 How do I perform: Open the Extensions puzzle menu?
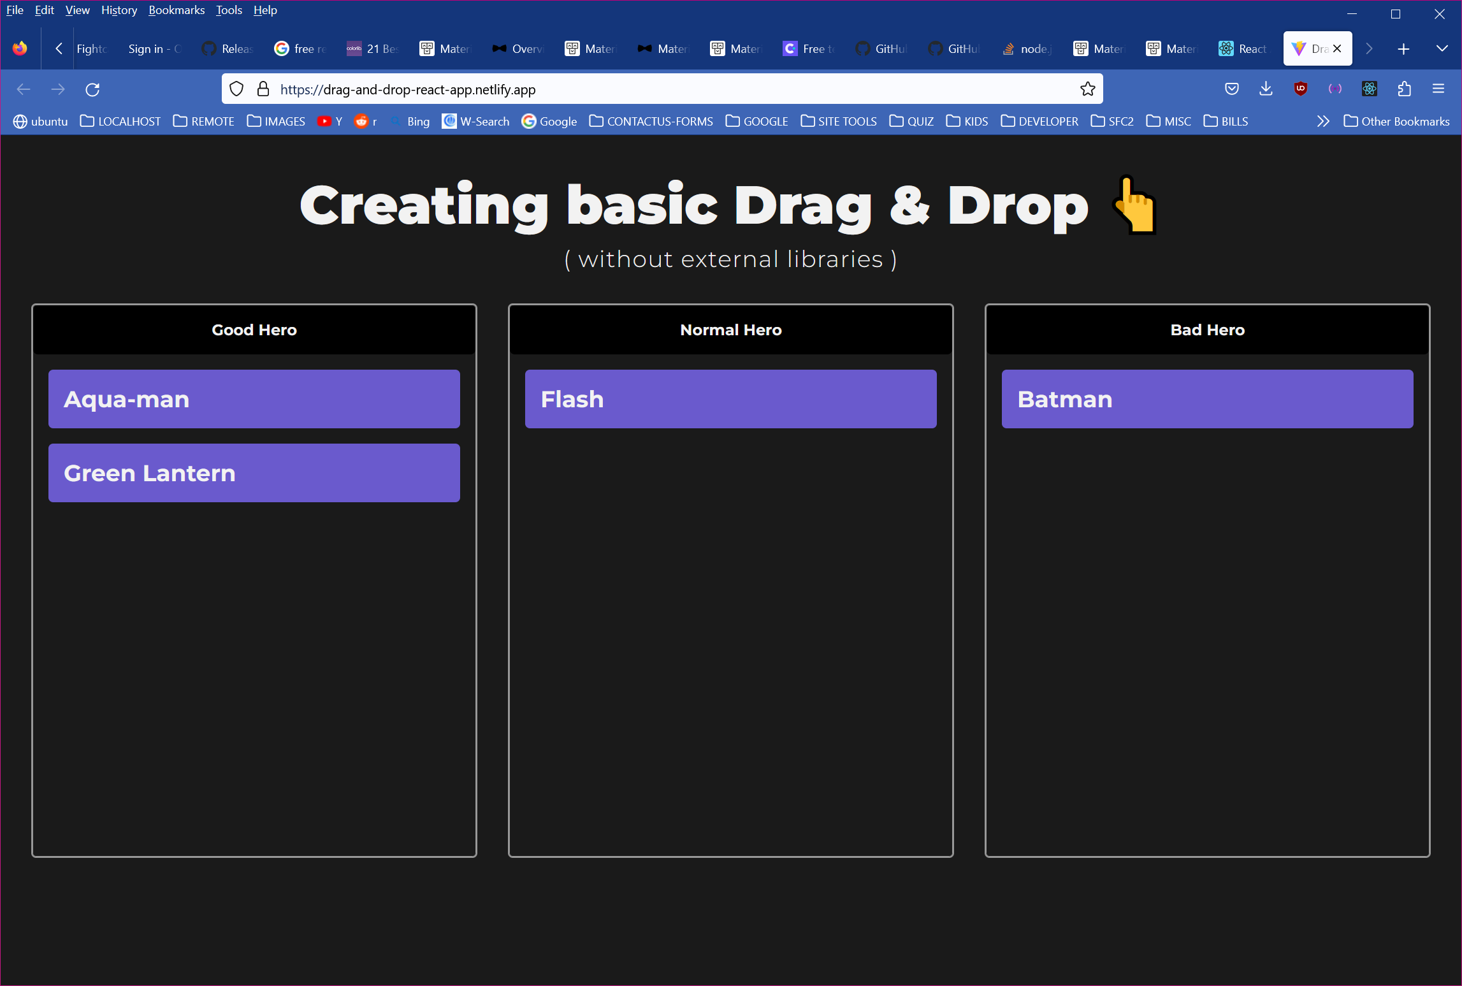1404,89
